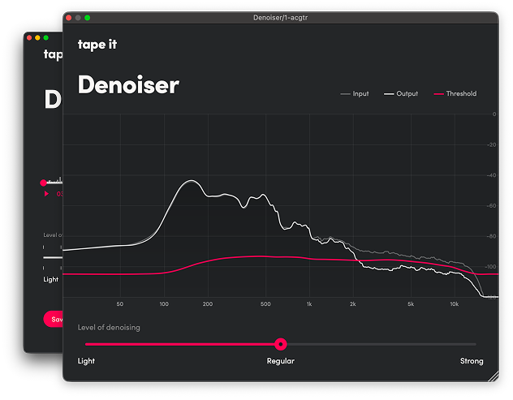Click the 10k frequency axis label
513x400 pixels.
pos(454,304)
